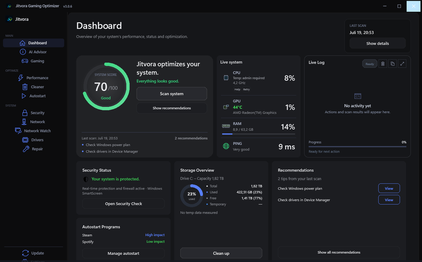Click the RAM module icon in Live system
Image resolution: width=422 pixels, height=262 pixels.
226,126
